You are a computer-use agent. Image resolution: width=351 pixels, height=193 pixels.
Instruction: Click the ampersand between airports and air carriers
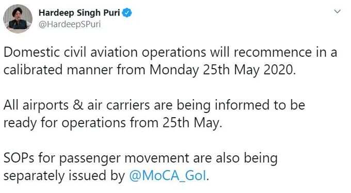click(x=77, y=105)
